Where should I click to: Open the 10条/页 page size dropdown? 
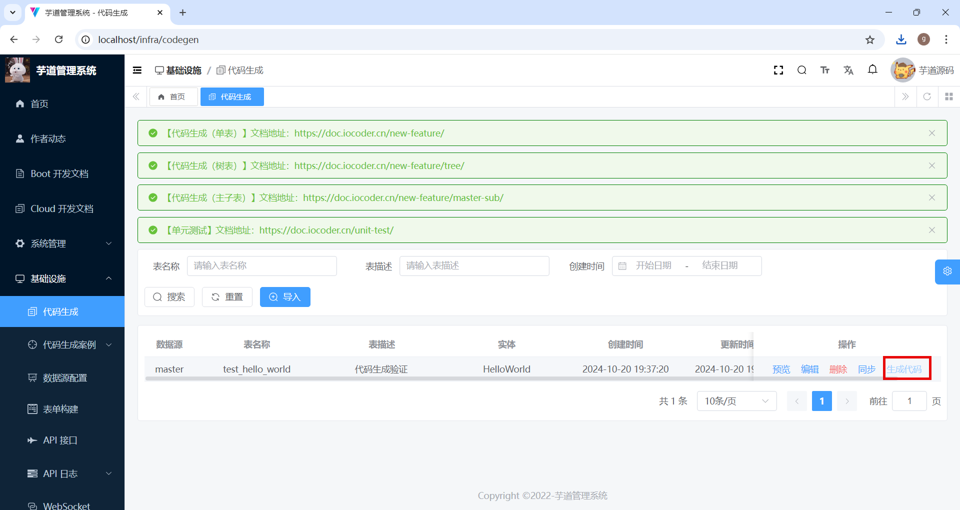[x=736, y=401]
